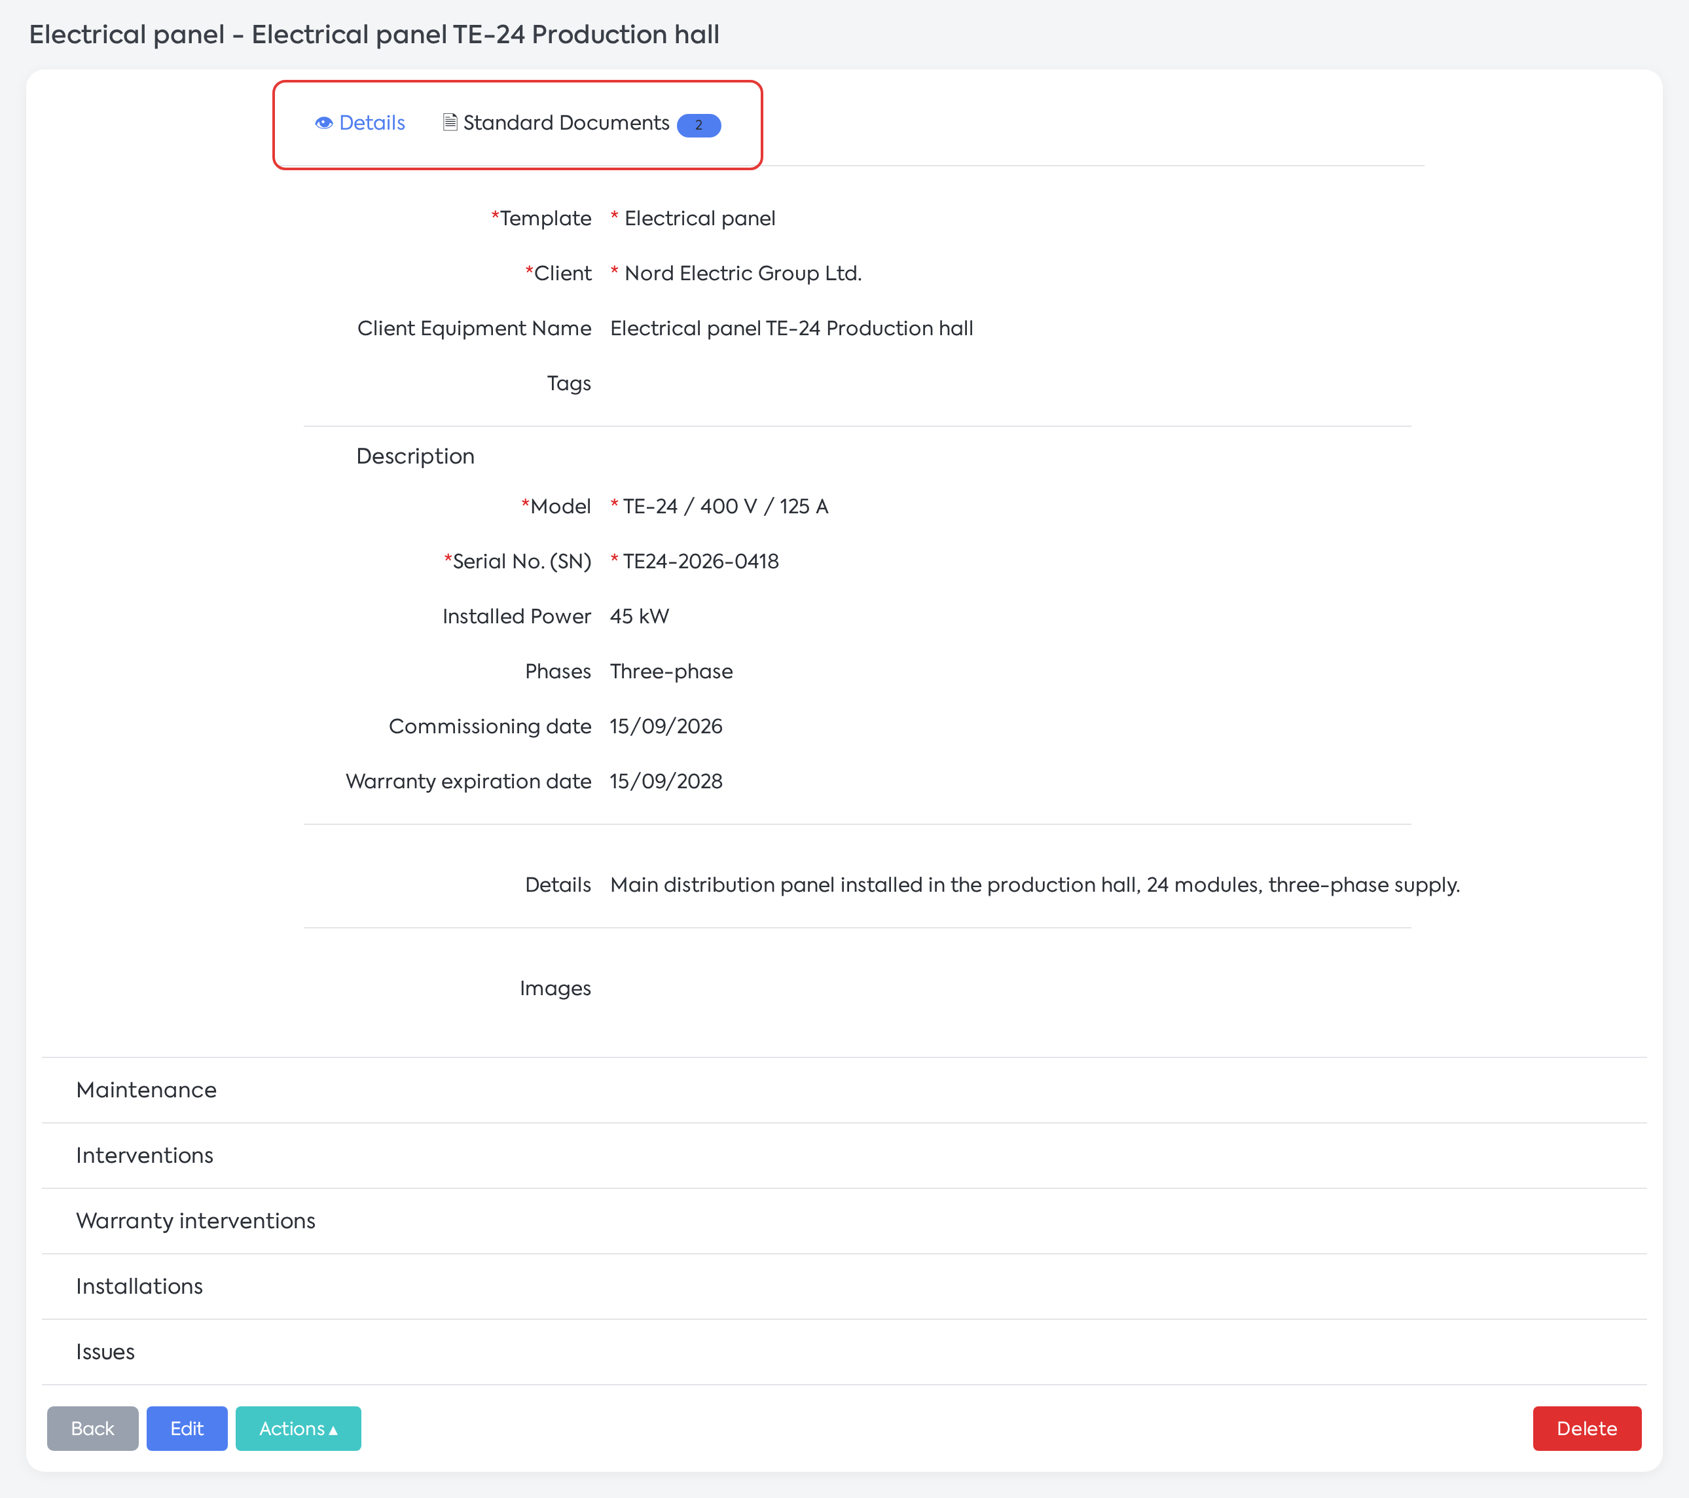Click the eye icon on Details tab
Image resolution: width=1689 pixels, height=1498 pixels.
[324, 123]
